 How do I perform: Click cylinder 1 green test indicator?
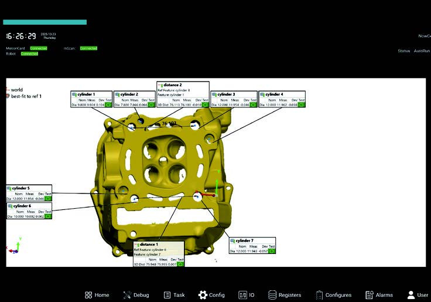[108, 105]
